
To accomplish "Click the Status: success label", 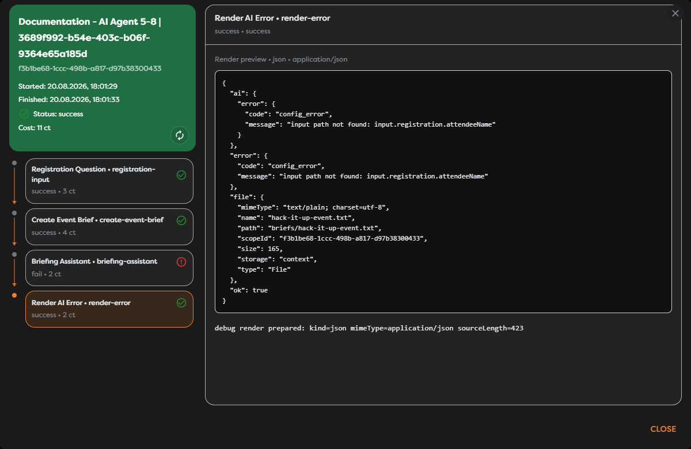I will 58,114.
